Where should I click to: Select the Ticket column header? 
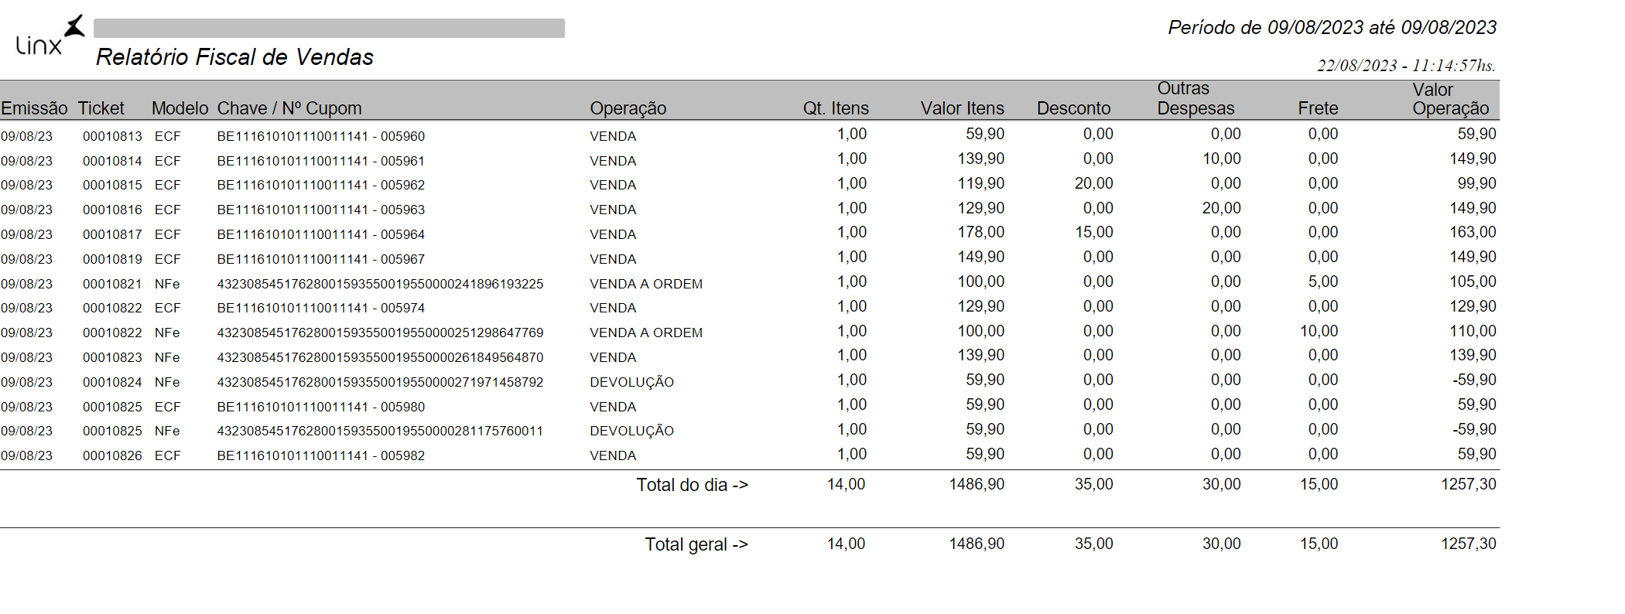[101, 108]
